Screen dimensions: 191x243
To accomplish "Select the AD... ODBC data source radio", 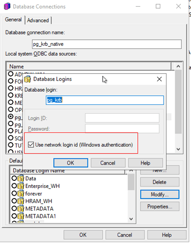I will pos(11,74).
